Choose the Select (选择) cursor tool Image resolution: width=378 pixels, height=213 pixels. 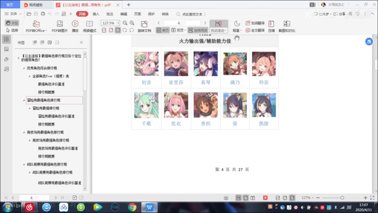tap(12, 30)
